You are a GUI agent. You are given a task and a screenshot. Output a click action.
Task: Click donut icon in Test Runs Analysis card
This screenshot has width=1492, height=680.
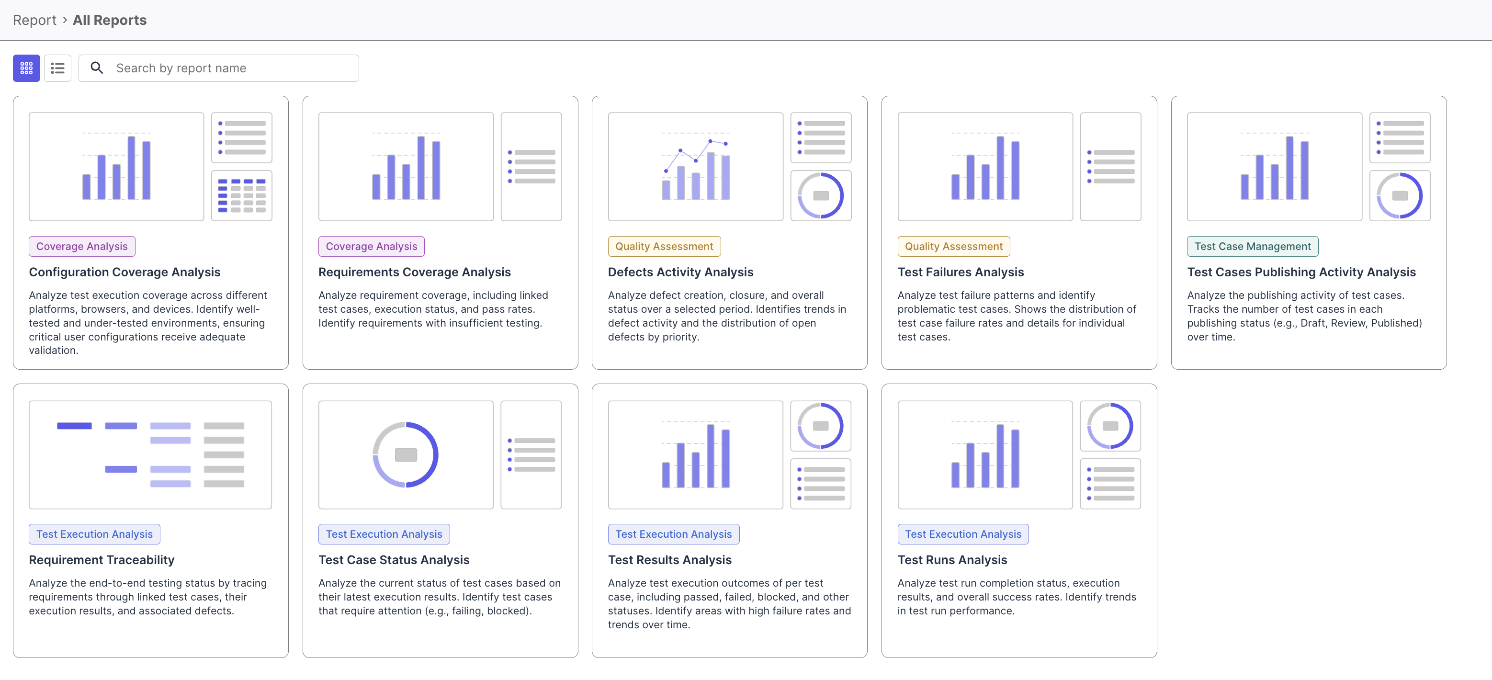point(1110,426)
